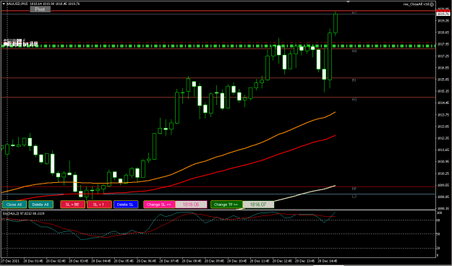This screenshot has height=266, width=452.
Task: Click the grey Pivot button
Action: tap(40, 9)
